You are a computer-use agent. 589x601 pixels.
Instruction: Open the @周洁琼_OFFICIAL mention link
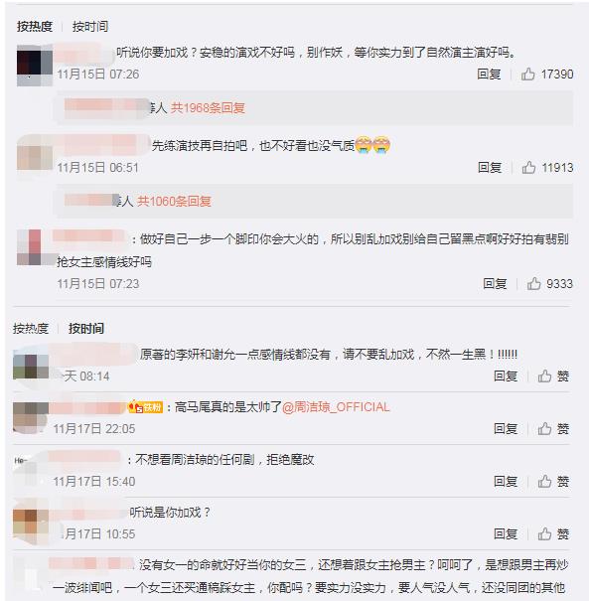point(336,407)
